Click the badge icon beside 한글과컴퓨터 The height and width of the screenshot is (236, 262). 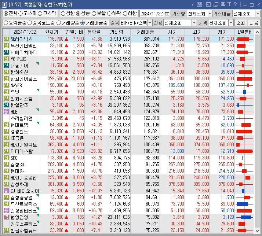(6, 231)
